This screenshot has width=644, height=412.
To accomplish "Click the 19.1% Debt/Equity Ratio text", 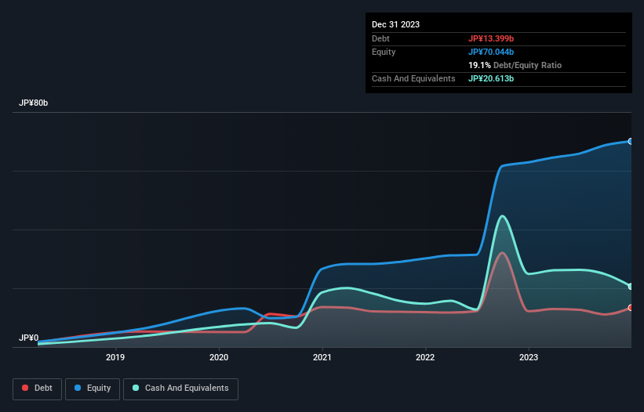I will pos(515,65).
